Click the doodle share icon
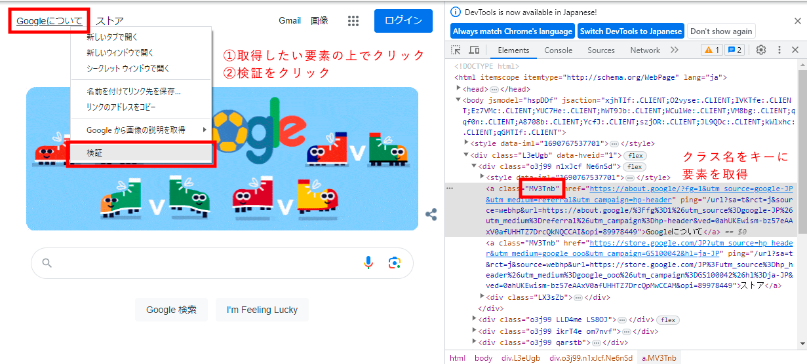 pos(431,214)
